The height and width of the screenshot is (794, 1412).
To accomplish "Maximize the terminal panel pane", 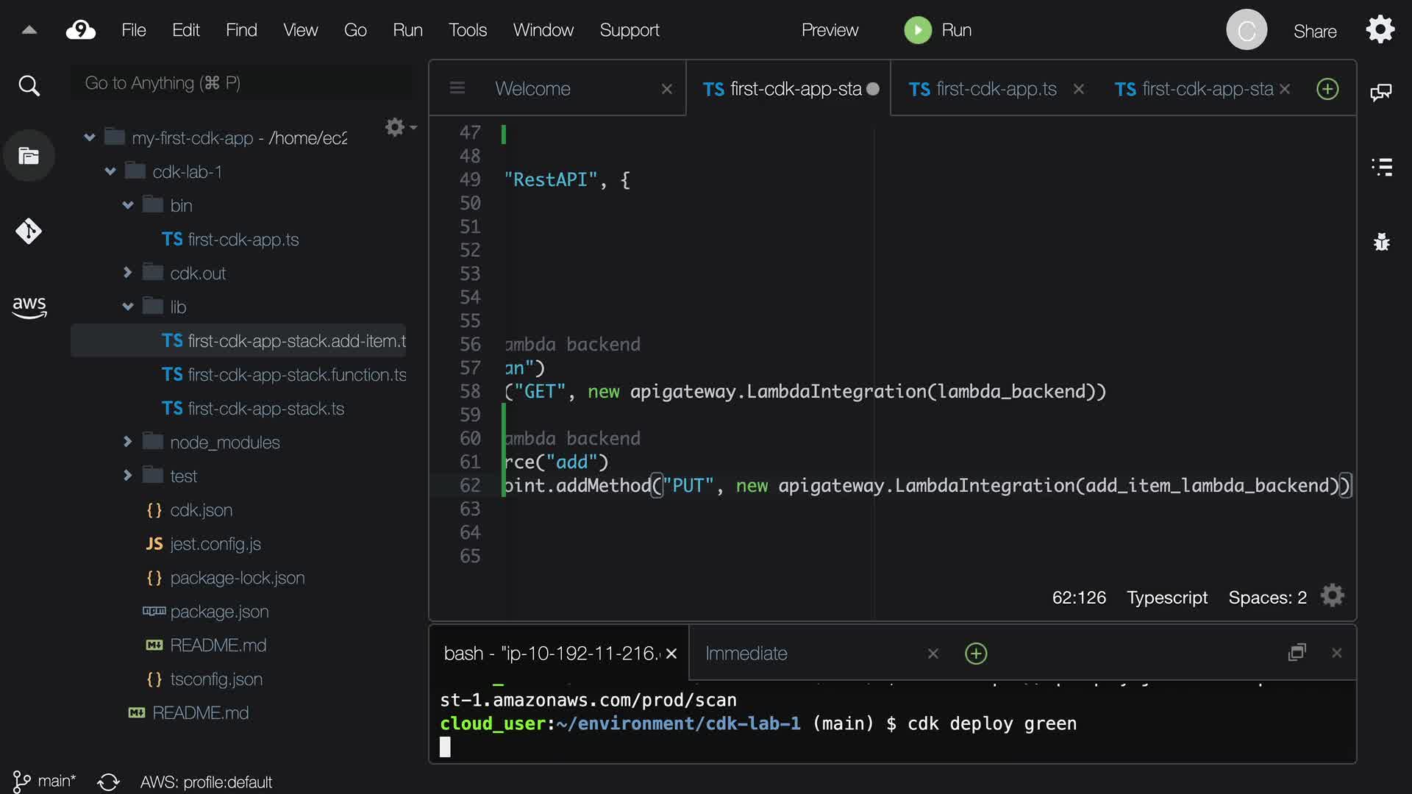I will [1297, 653].
